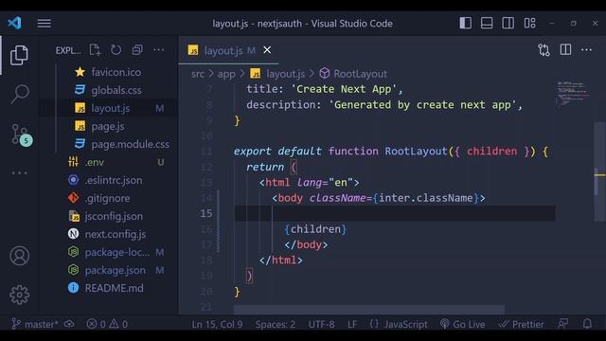This screenshot has height=341, width=606.
Task: Split the editor to the right
Action: tap(565, 50)
